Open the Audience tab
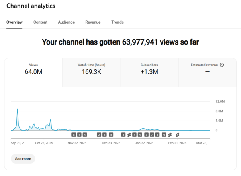This screenshot has height=176, width=241. pos(66,22)
